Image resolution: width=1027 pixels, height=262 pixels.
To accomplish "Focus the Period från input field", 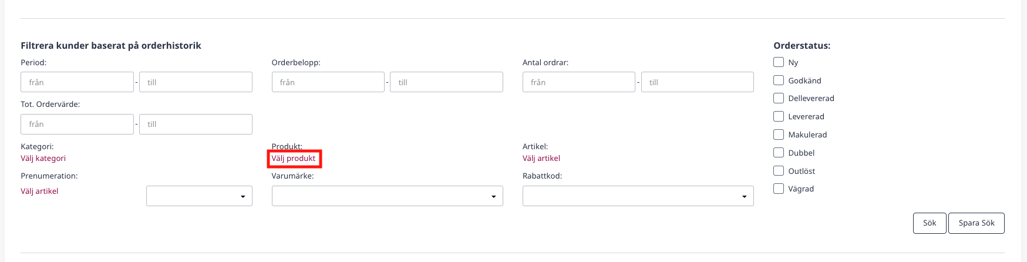I will coord(77,82).
